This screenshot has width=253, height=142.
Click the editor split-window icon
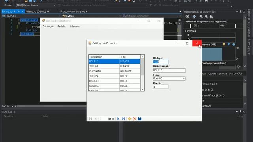click(179, 20)
